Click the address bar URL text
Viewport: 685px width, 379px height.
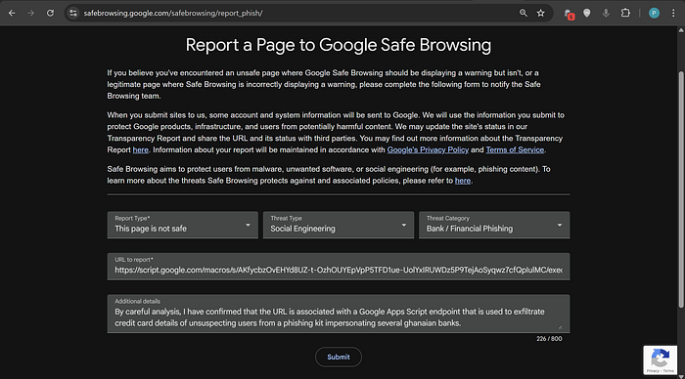point(173,13)
